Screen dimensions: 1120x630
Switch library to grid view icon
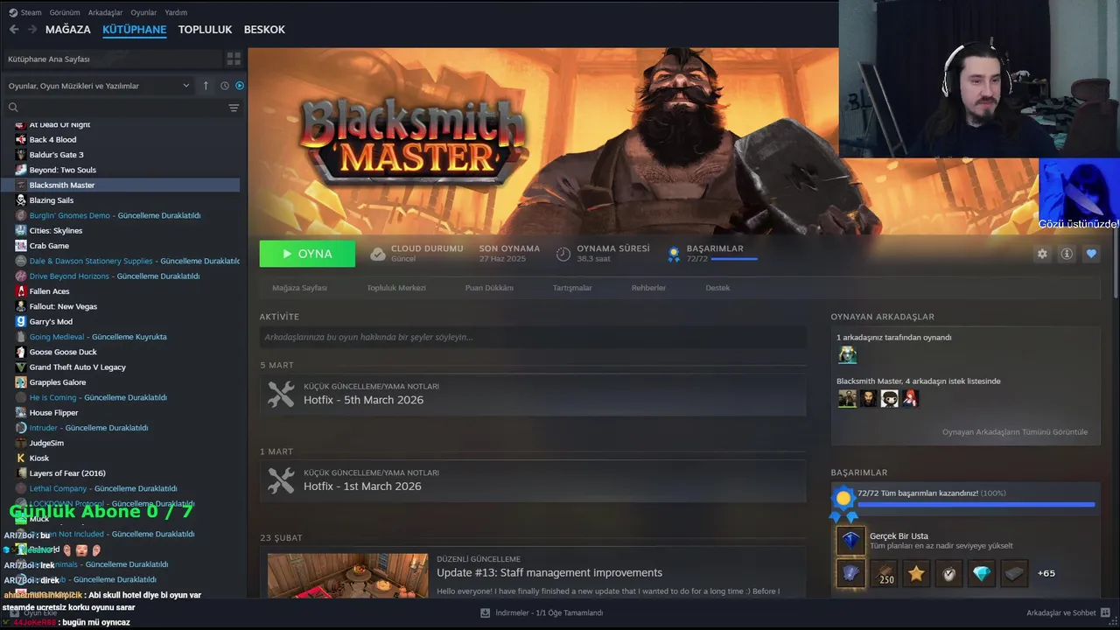234,59
